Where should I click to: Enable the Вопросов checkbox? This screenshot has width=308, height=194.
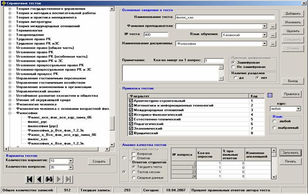[134, 154]
